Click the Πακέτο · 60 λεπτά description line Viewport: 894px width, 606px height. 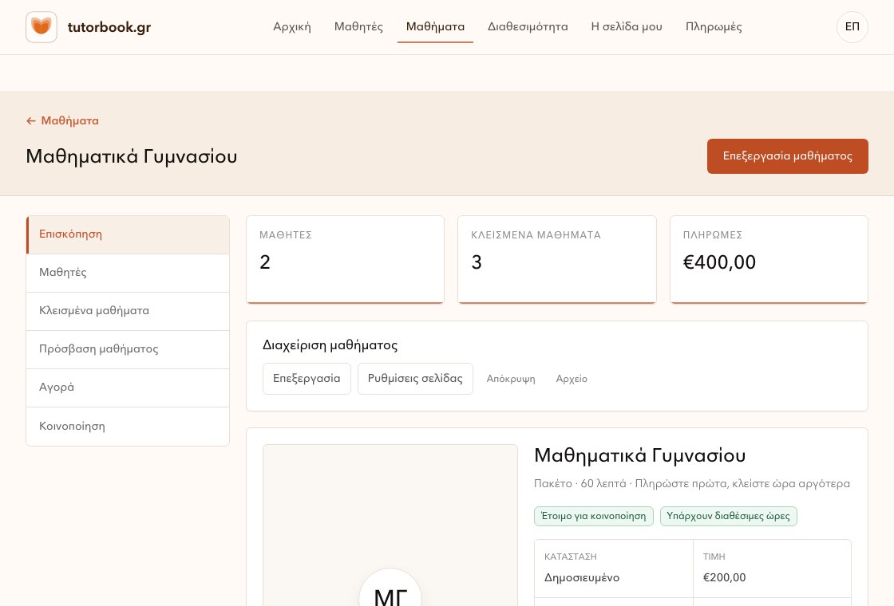pyautogui.click(x=691, y=483)
